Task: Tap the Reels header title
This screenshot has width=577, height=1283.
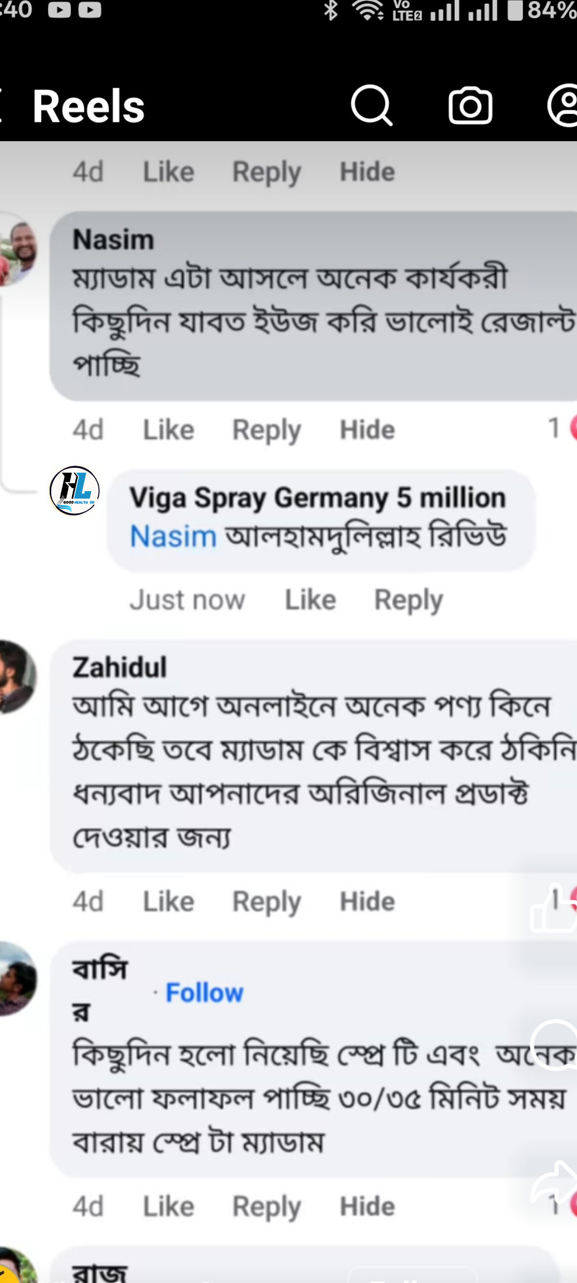Action: pyautogui.click(x=89, y=106)
